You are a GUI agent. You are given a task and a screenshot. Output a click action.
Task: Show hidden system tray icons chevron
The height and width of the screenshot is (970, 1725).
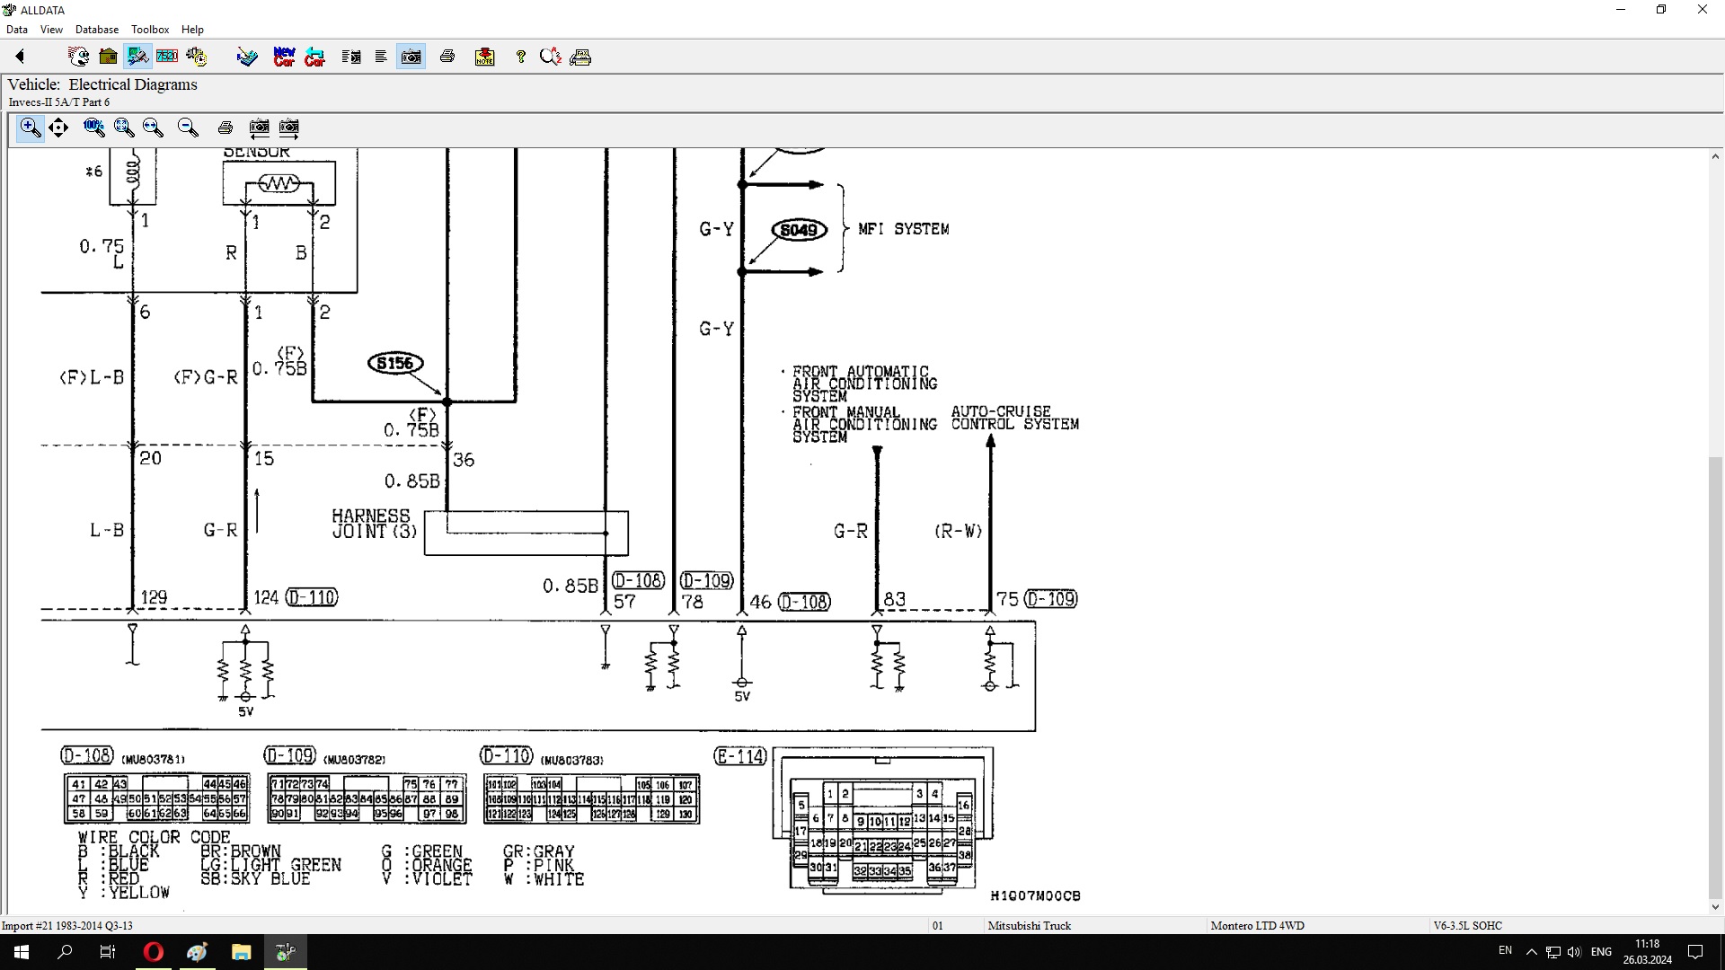(1531, 952)
